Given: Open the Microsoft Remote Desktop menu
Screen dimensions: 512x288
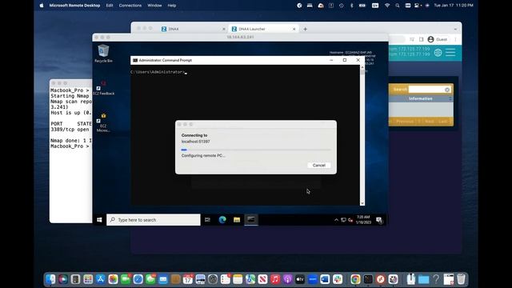Looking at the screenshot, I should click(x=74, y=6).
